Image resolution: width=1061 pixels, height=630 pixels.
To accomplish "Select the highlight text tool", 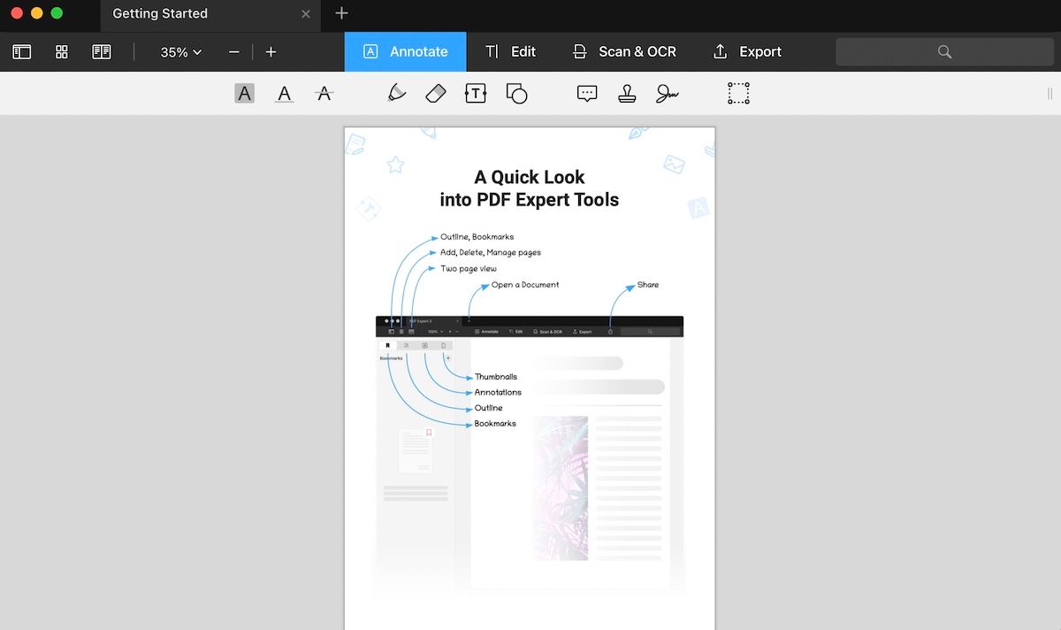I will [245, 93].
